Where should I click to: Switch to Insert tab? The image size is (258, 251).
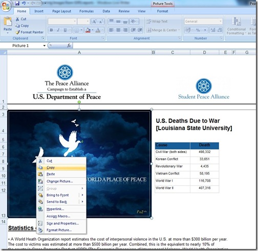point(39,11)
